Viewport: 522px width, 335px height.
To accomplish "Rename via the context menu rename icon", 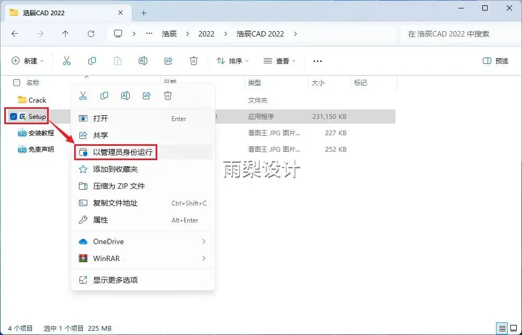I will [125, 96].
